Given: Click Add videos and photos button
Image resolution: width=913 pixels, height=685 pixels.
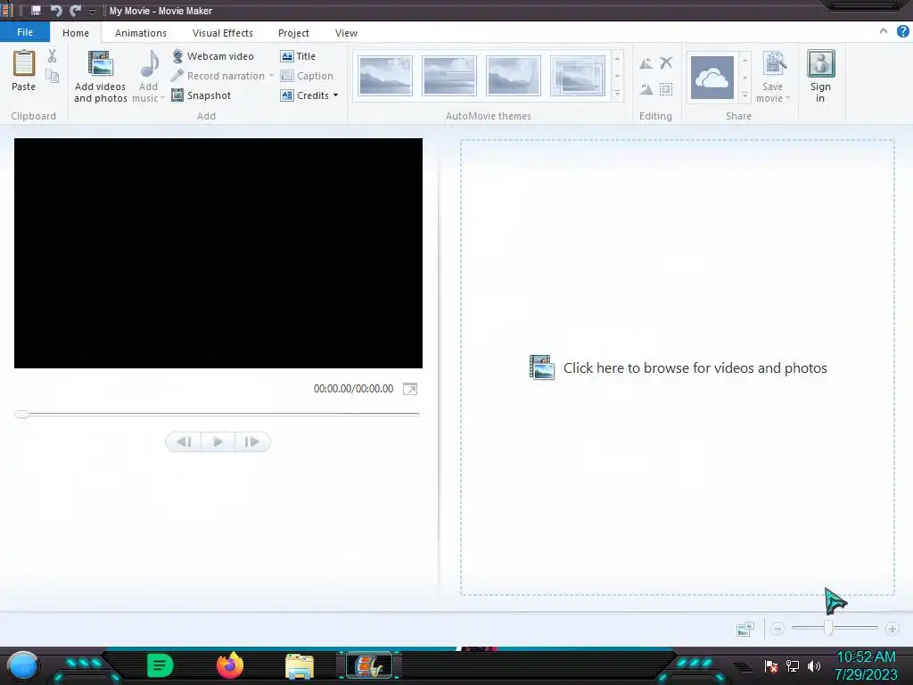Looking at the screenshot, I should pos(100,77).
